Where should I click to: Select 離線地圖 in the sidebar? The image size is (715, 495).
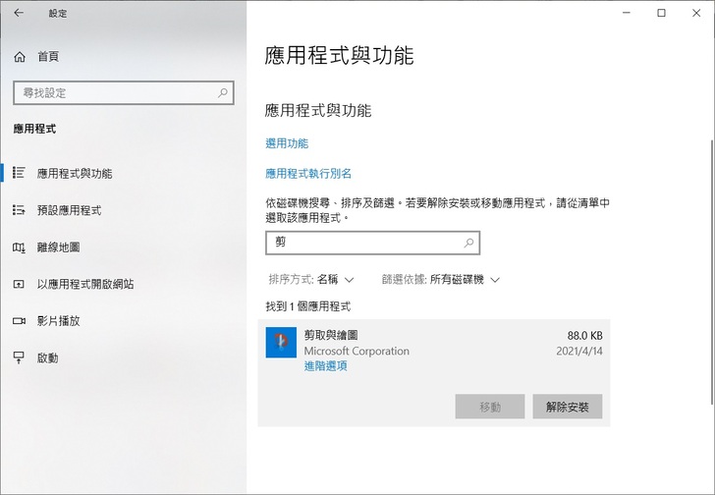(x=58, y=247)
